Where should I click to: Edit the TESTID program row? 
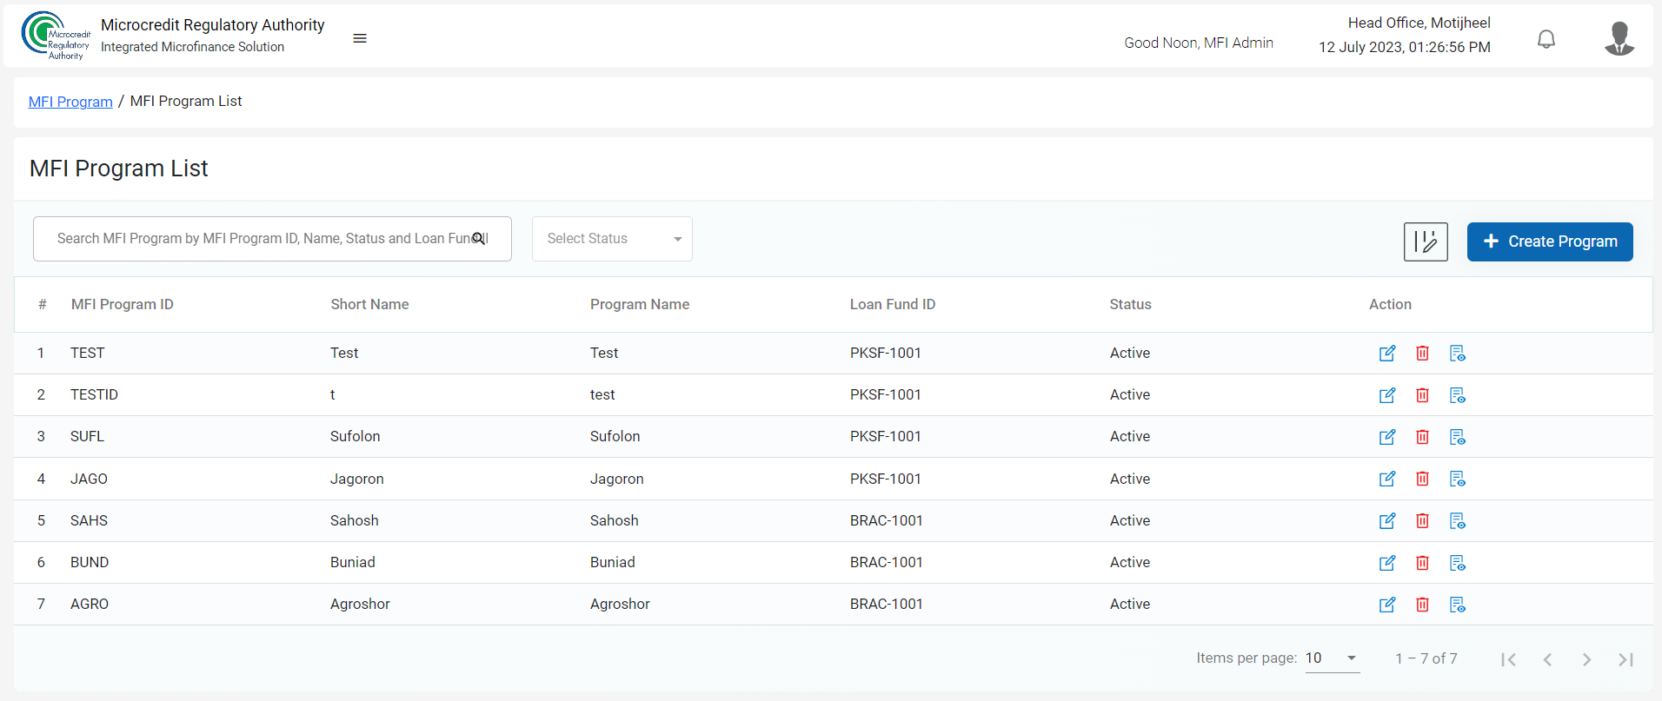1387,395
